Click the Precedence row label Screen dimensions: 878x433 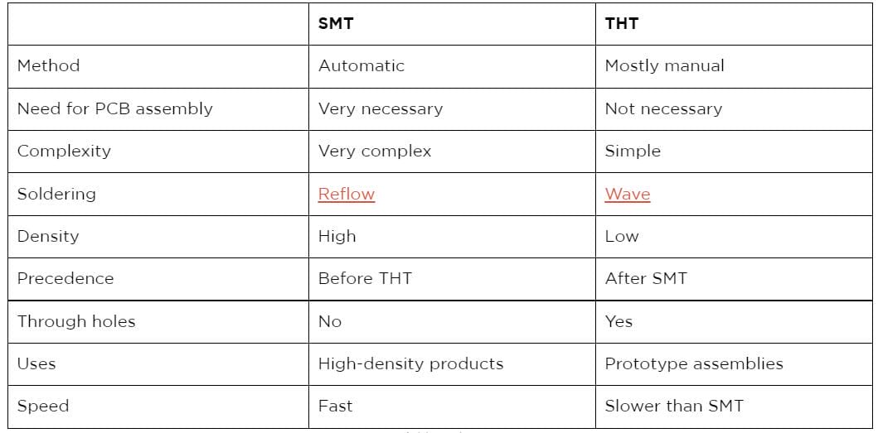[65, 278]
